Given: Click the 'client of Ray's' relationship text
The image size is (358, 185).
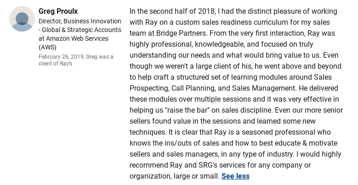Looking at the screenshot, I should point(55,64).
